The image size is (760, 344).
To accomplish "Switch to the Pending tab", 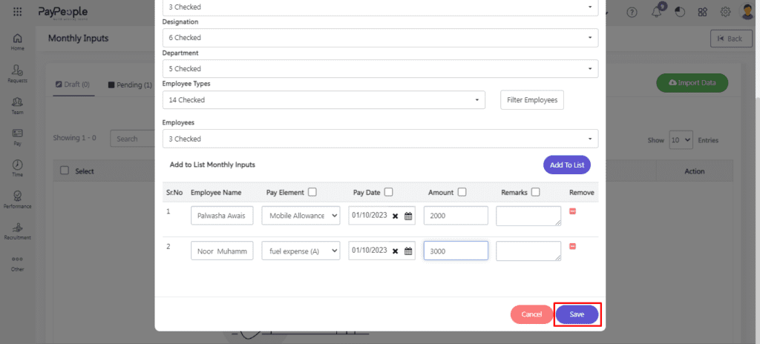I will pyautogui.click(x=130, y=85).
